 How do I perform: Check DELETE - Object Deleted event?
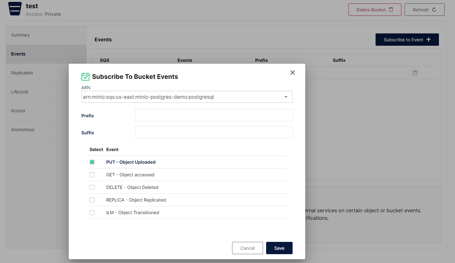point(92,187)
